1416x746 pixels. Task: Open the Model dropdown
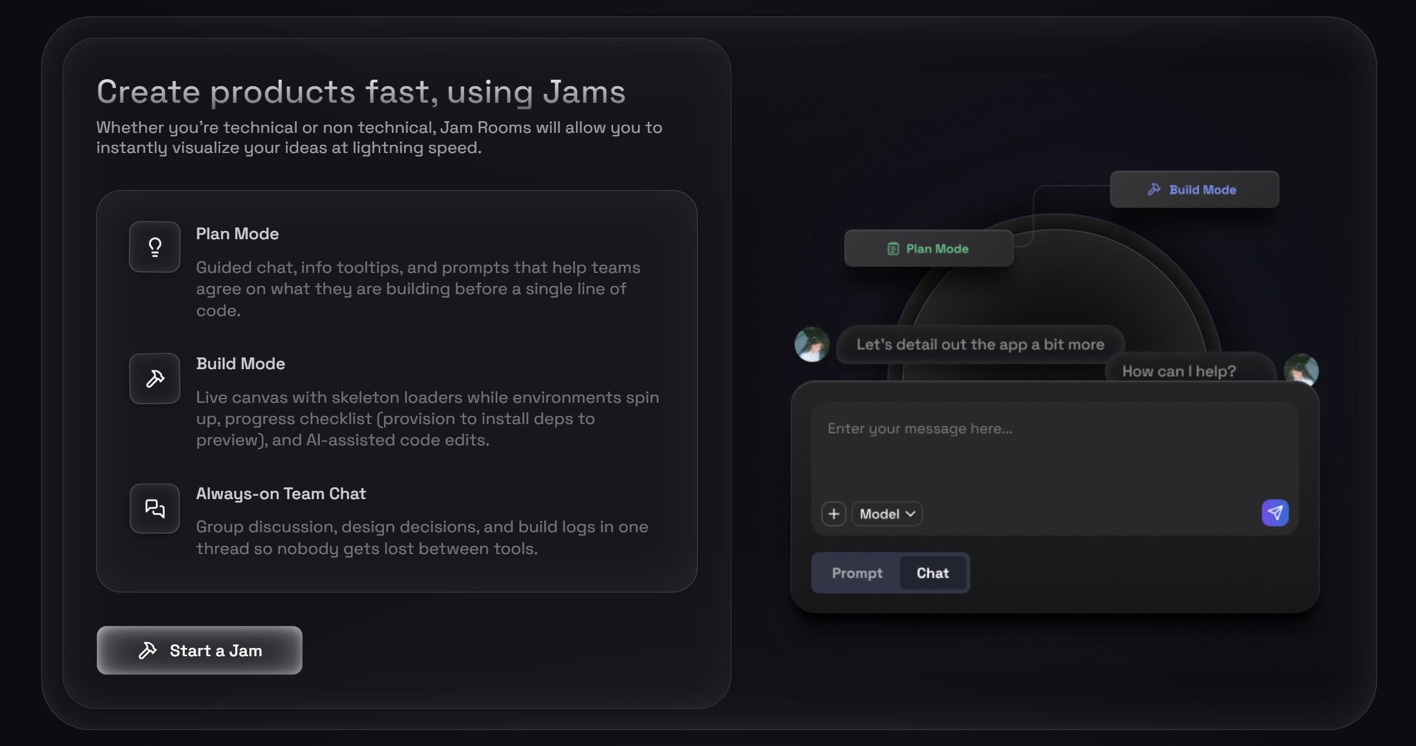(886, 514)
